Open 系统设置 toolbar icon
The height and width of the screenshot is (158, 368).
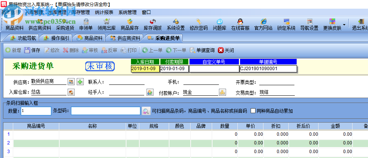[x=176, y=25]
